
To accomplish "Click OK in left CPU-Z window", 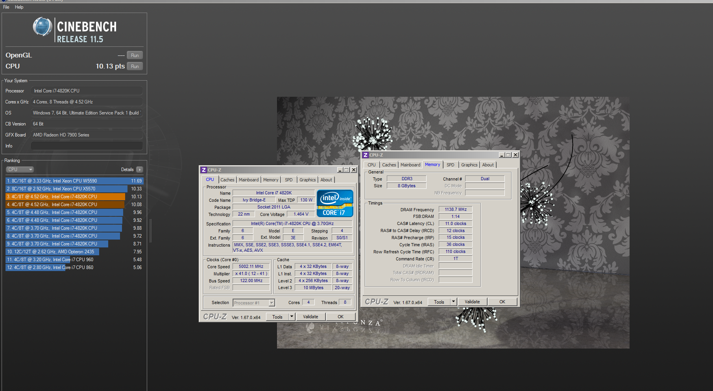I will 340,317.
